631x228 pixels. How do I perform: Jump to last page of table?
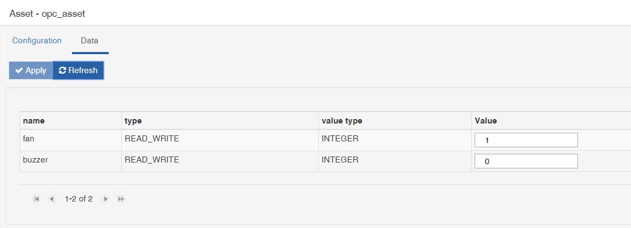coord(121,199)
